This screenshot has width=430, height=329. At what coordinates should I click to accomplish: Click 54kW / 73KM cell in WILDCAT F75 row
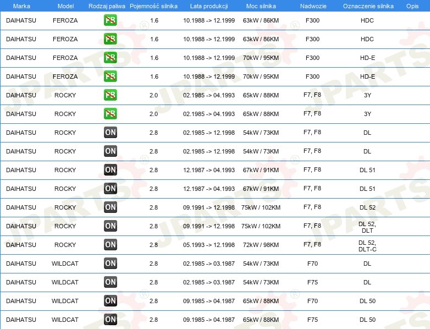click(x=261, y=282)
